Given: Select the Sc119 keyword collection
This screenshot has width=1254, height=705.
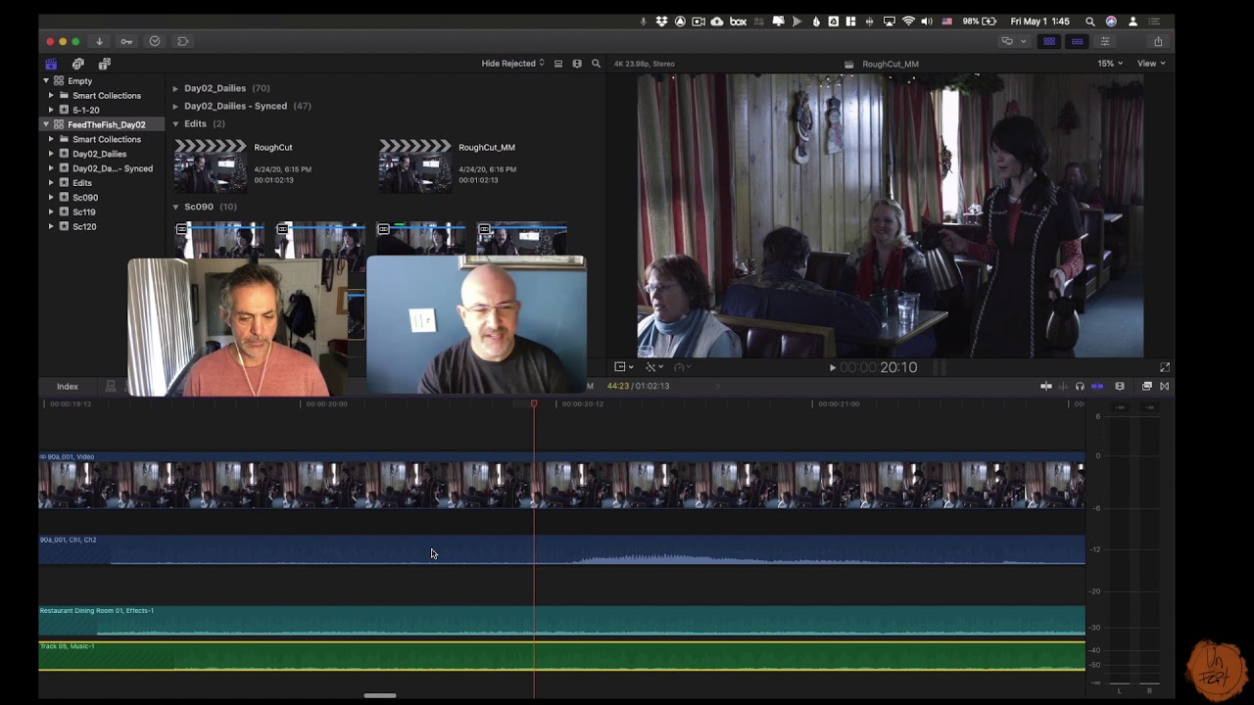Looking at the screenshot, I should pyautogui.click(x=84, y=211).
